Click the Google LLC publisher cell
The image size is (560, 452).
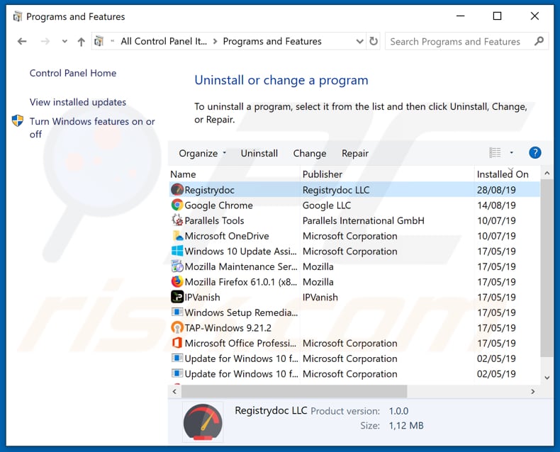[326, 205]
